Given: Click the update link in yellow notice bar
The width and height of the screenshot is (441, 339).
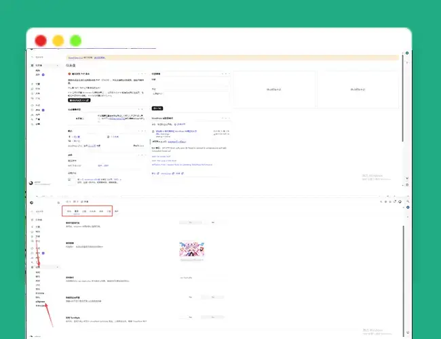Looking at the screenshot, I should coord(99,58).
